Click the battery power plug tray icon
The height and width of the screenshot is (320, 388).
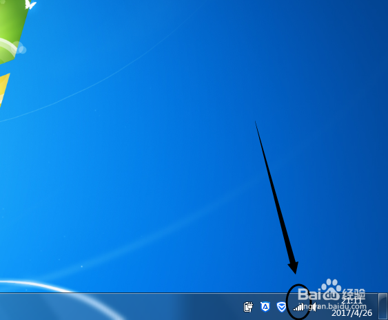(x=248, y=307)
